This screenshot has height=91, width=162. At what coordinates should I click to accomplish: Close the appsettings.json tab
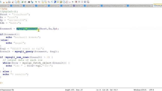(99, 6)
